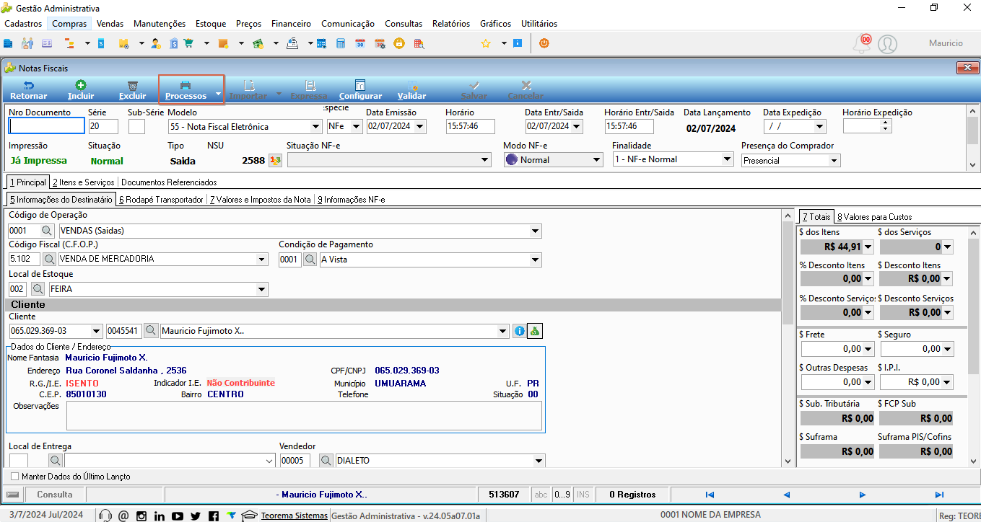Click the orange power icon in toolbar
This screenshot has height=522, width=981.
click(x=544, y=43)
